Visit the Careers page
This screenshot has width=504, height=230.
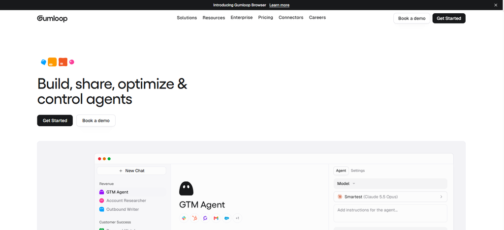pyautogui.click(x=317, y=18)
